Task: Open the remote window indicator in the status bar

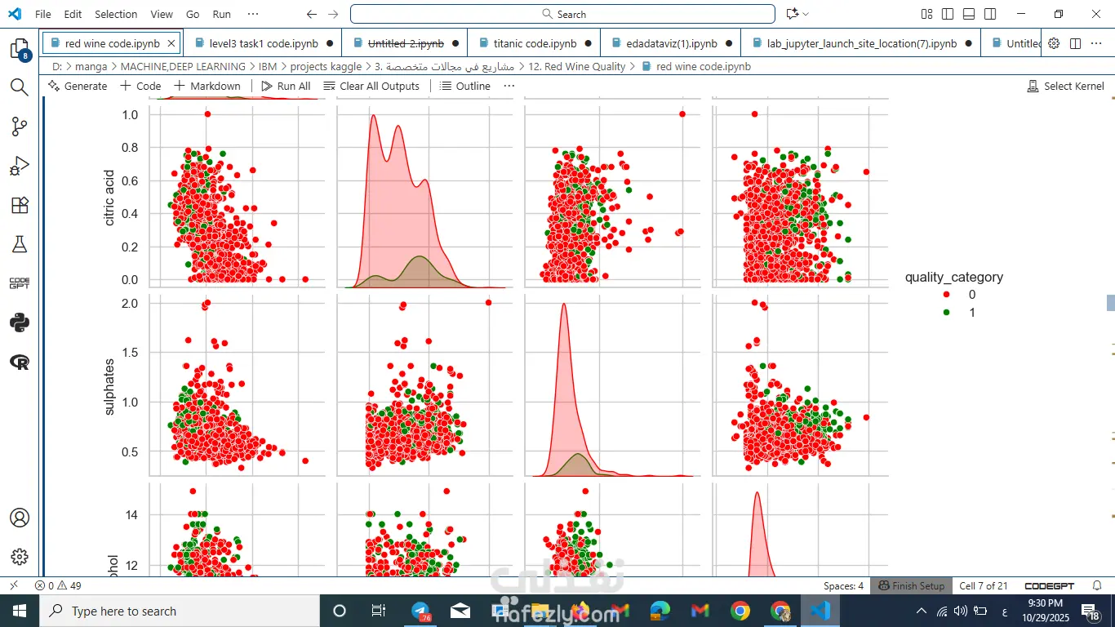Action: click(14, 585)
